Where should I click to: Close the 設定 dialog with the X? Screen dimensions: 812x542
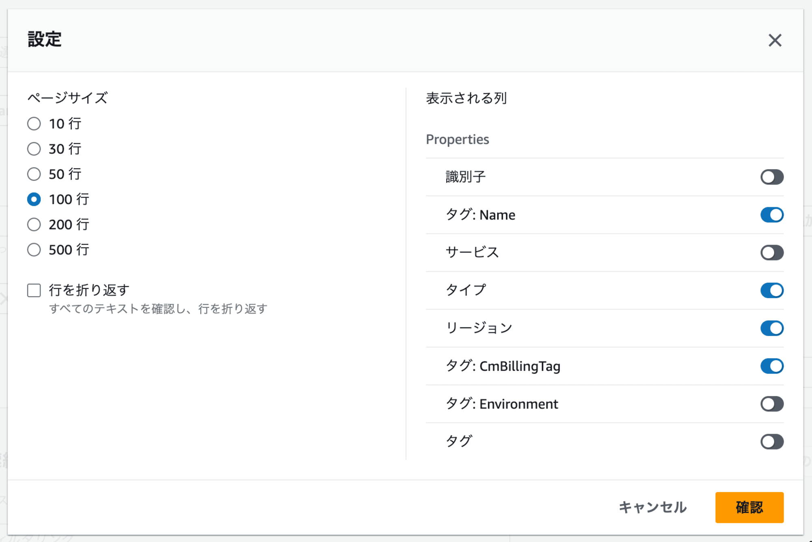(x=775, y=40)
